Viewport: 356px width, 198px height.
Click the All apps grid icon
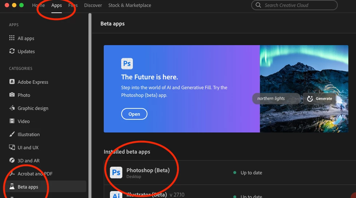click(12, 38)
